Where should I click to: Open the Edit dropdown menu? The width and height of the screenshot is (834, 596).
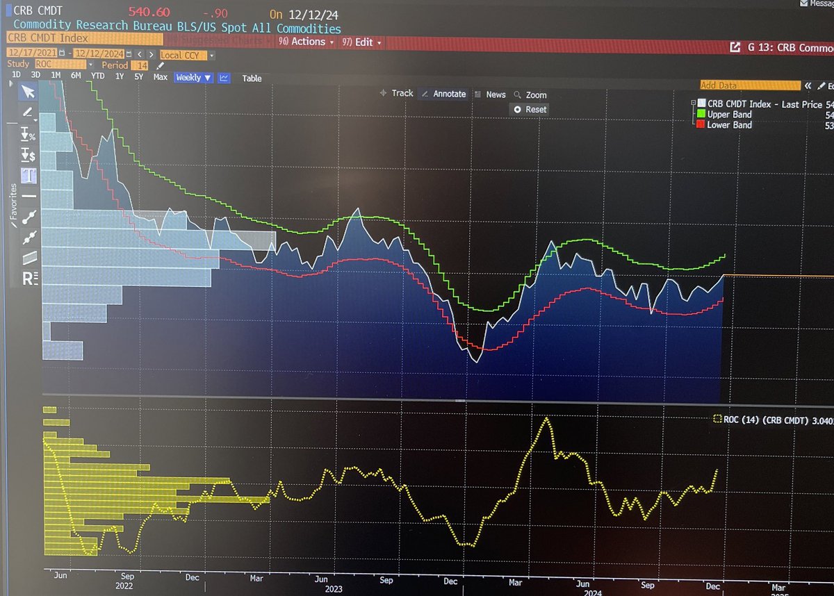click(362, 42)
